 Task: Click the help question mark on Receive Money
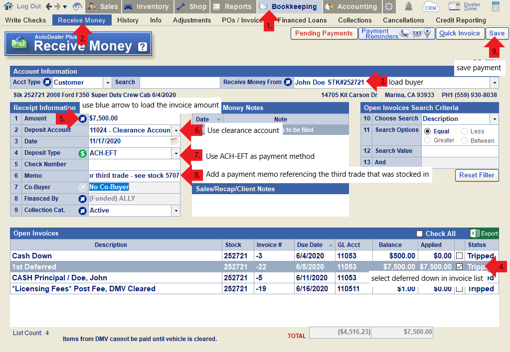[x=143, y=47]
